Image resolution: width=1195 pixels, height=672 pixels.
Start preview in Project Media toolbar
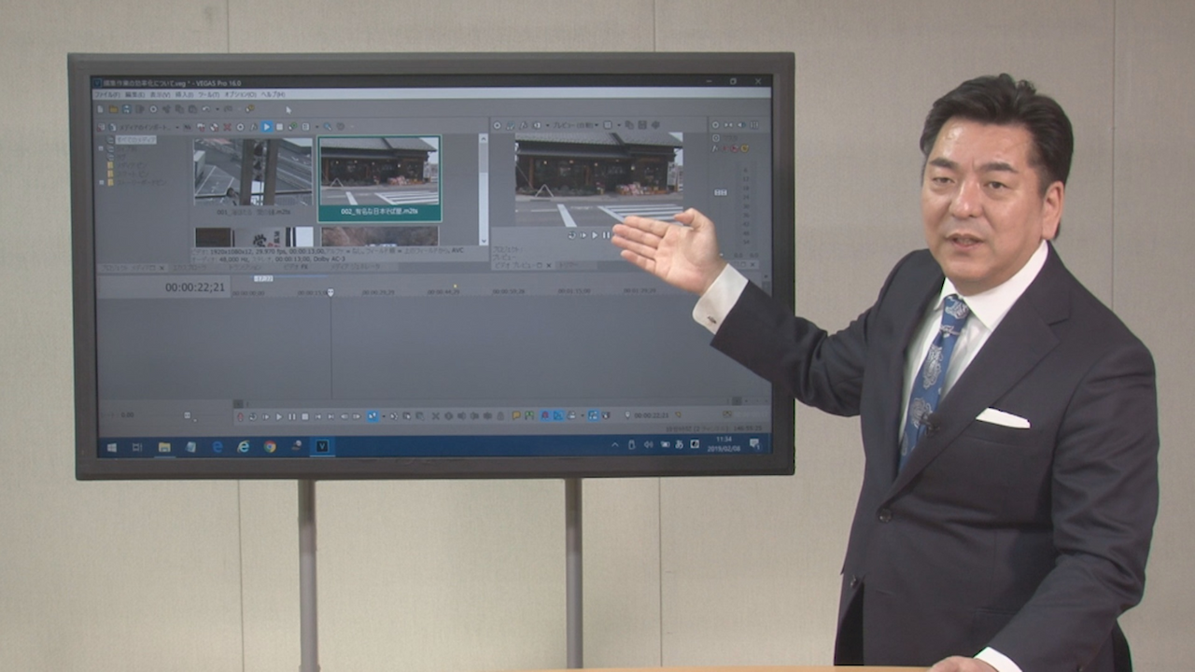click(x=266, y=126)
